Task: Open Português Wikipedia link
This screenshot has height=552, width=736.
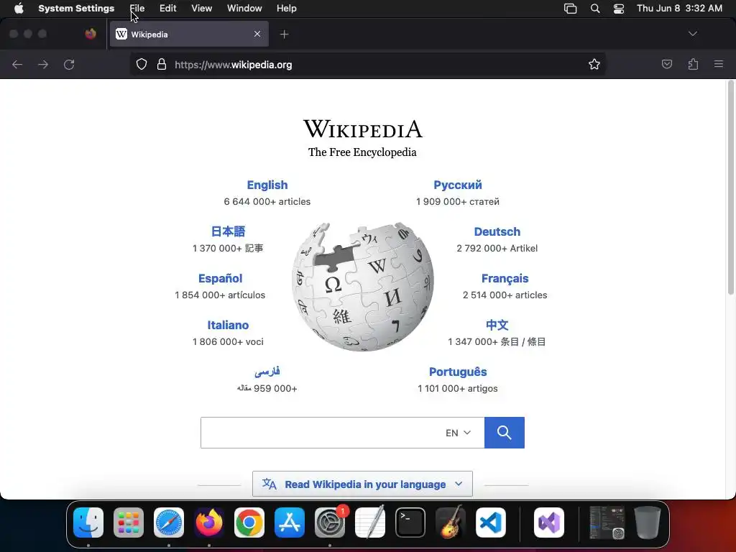Action: (458, 372)
